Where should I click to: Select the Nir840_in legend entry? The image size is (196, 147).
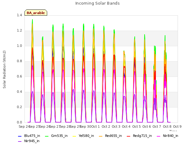(168, 136)
